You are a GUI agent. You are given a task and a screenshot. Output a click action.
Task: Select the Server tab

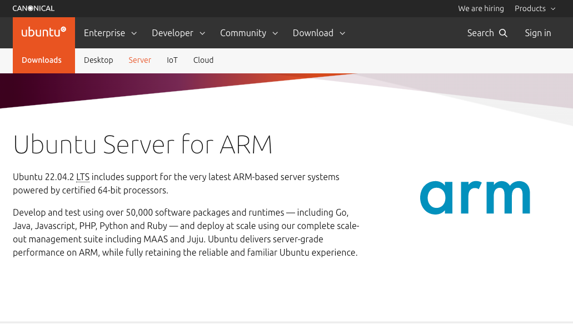point(139,60)
